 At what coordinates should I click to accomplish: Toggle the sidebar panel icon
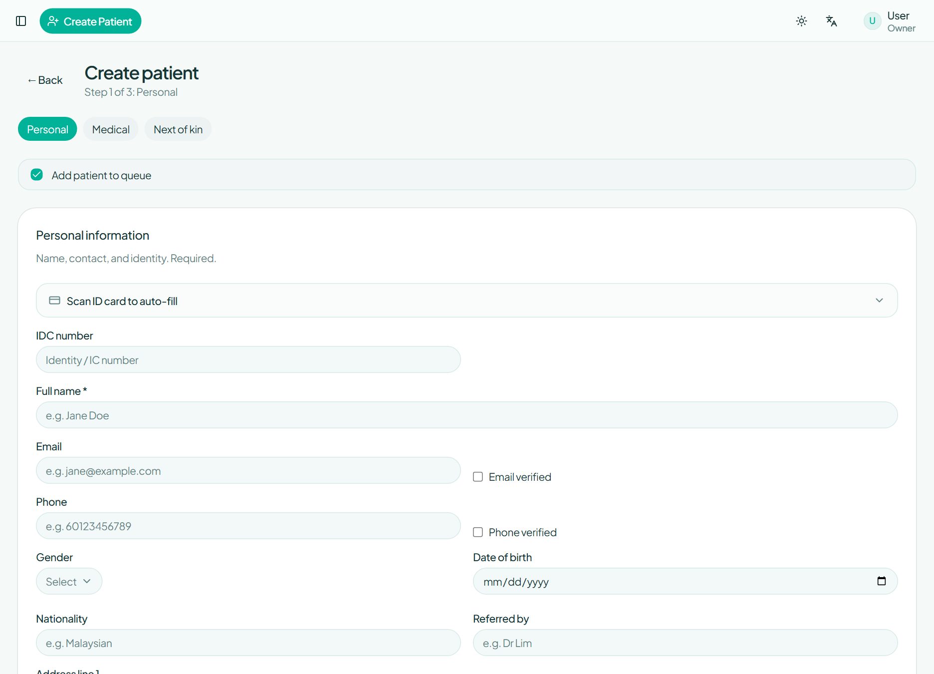point(21,21)
